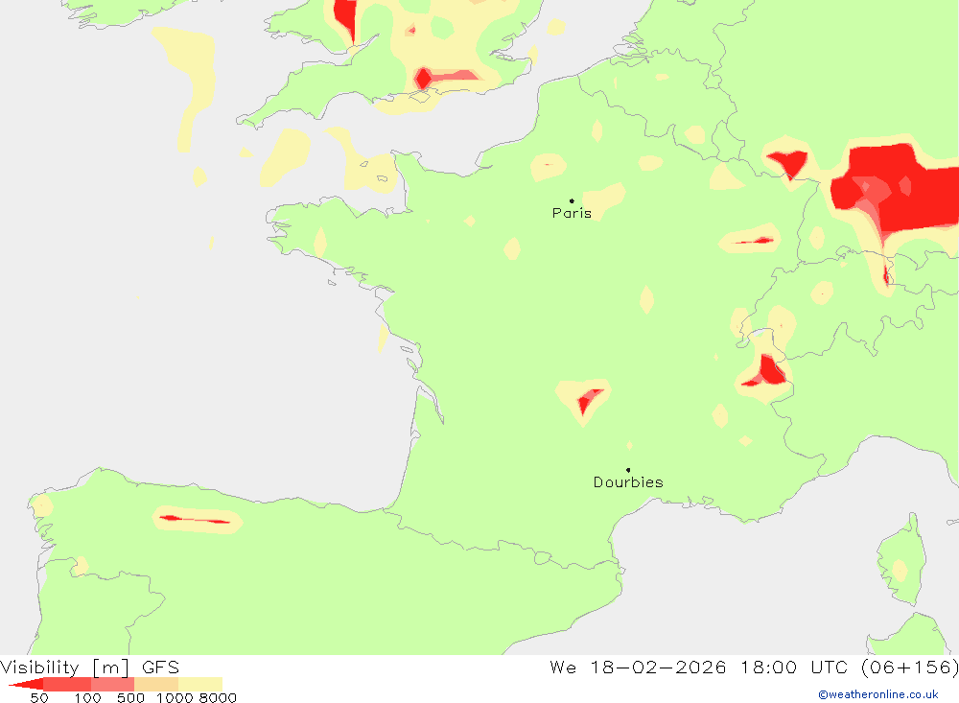Click the Dourbies black dot marker
The image size is (959, 703).
click(x=628, y=470)
